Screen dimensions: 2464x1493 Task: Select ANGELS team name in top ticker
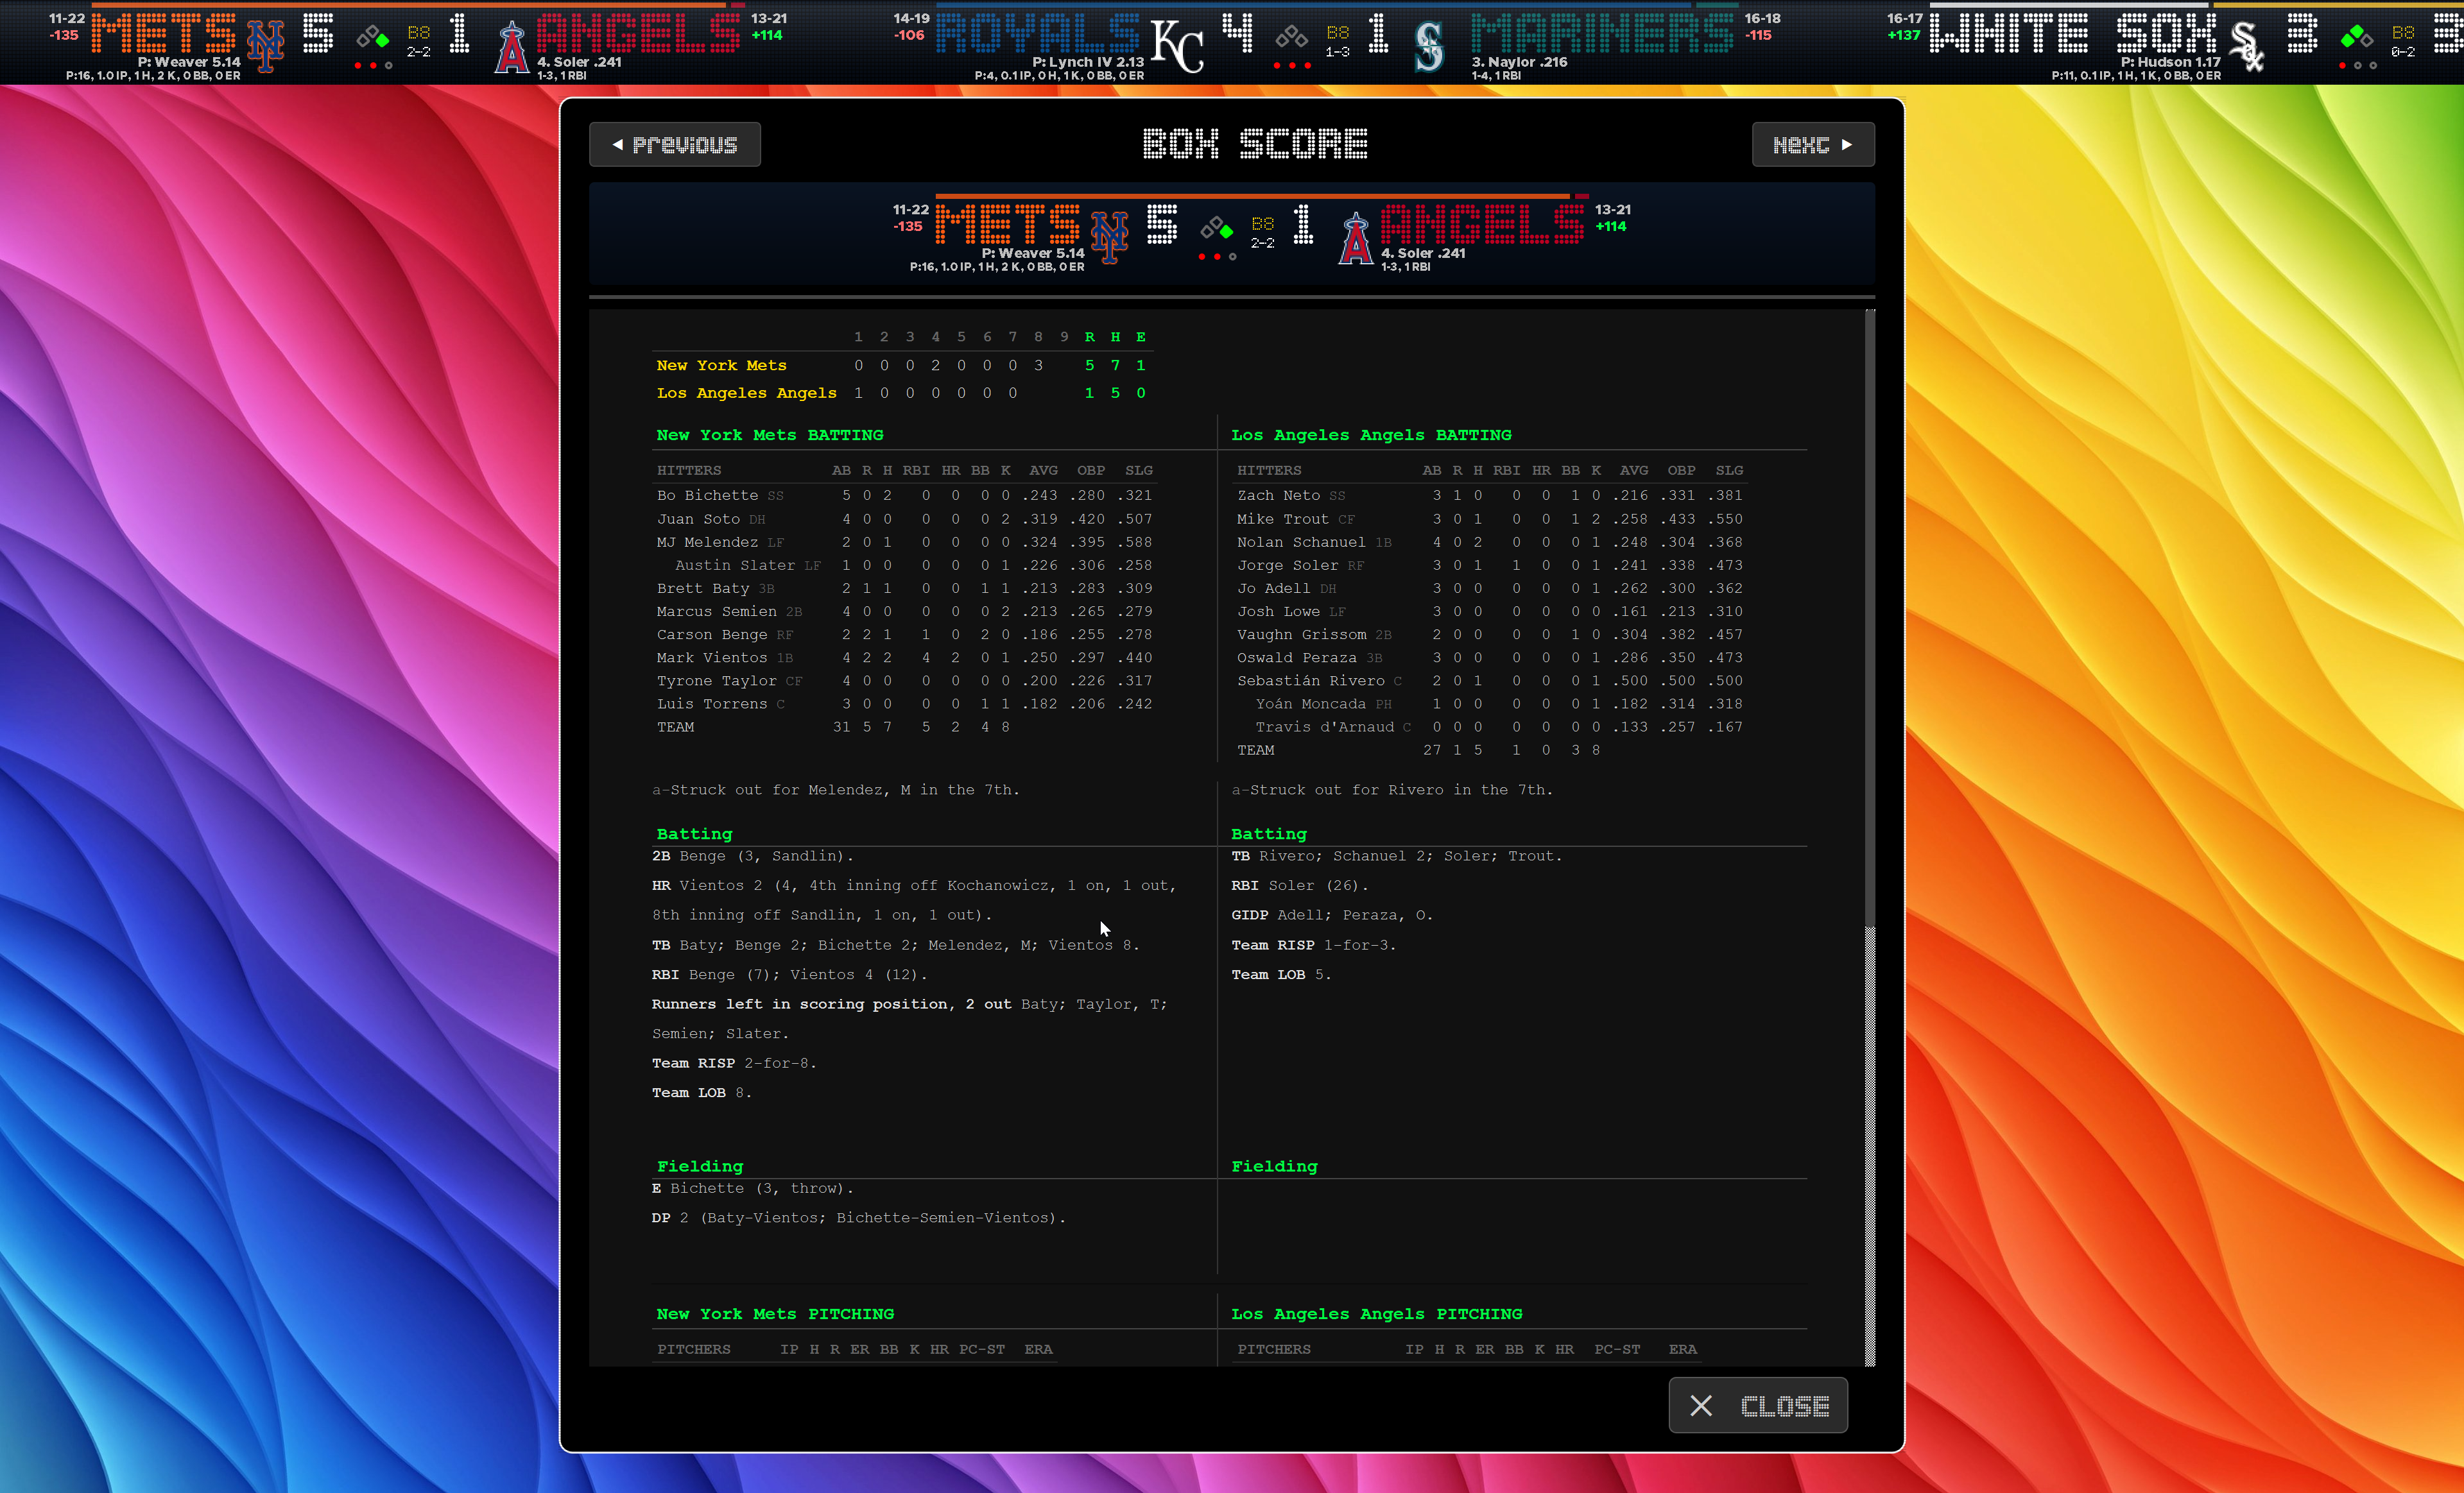coord(638,33)
